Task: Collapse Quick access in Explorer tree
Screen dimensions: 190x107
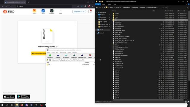Action: click(96, 12)
